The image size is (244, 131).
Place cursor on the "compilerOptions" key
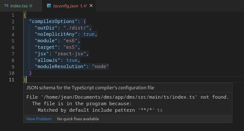click(x=54, y=22)
